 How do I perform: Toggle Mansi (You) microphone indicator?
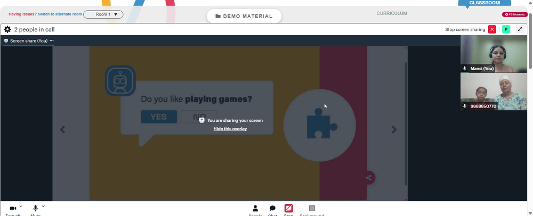coord(465,69)
